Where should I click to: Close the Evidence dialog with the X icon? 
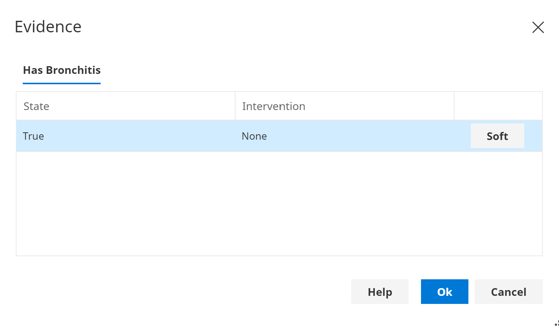[538, 27]
